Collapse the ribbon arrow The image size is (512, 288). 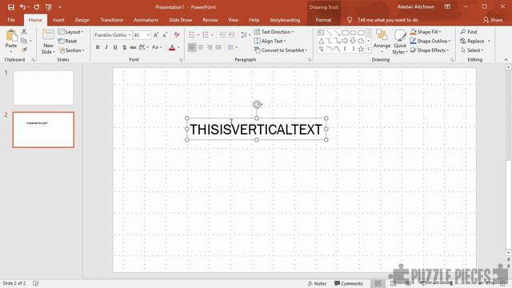tap(506, 60)
